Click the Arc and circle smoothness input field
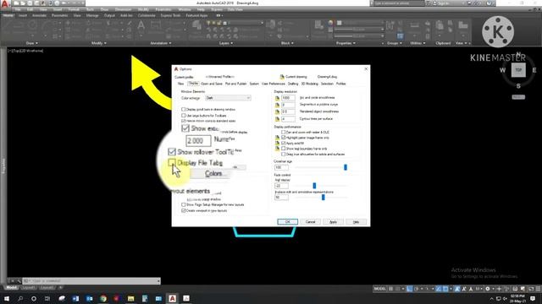Viewport: 542px width, 304px height. (x=288, y=98)
